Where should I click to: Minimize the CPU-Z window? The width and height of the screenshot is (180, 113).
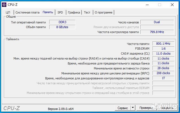tap(147, 5)
